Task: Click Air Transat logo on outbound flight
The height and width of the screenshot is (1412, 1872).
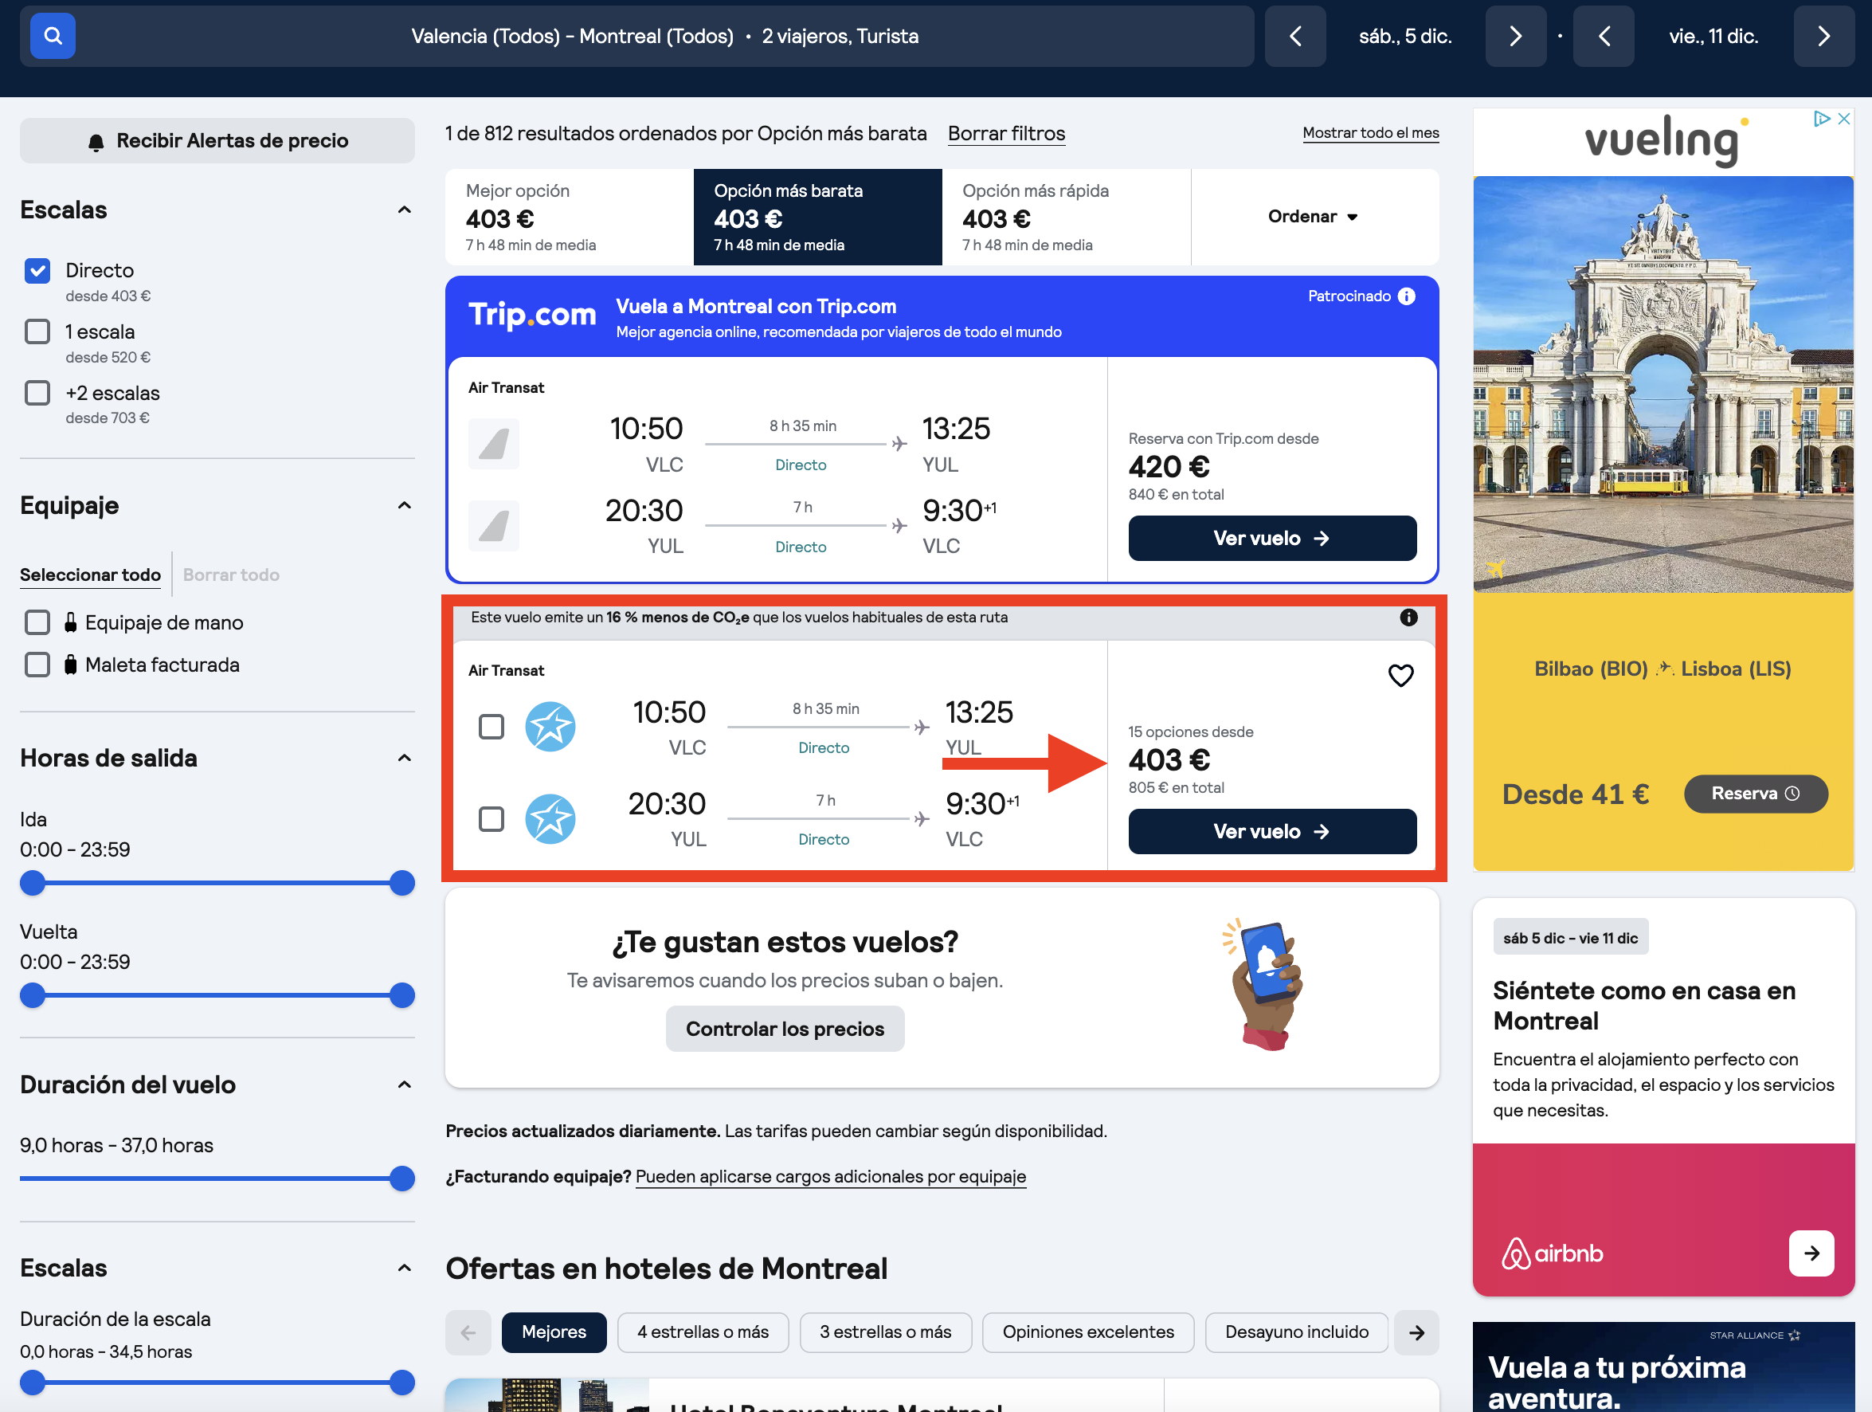Action: (x=550, y=726)
